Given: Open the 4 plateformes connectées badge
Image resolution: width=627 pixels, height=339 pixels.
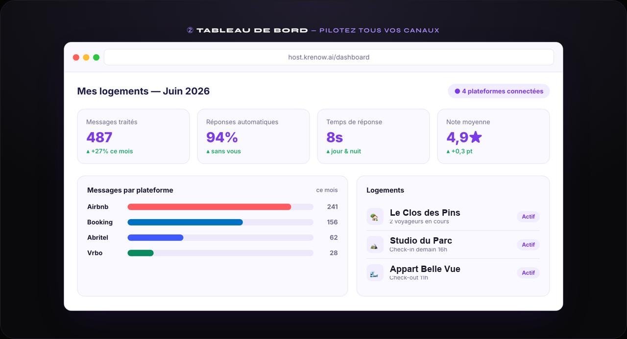Looking at the screenshot, I should click(x=499, y=91).
